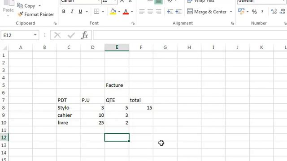This screenshot has width=287, height=161.
Task: Increase indent
Action: [x=178, y=12]
